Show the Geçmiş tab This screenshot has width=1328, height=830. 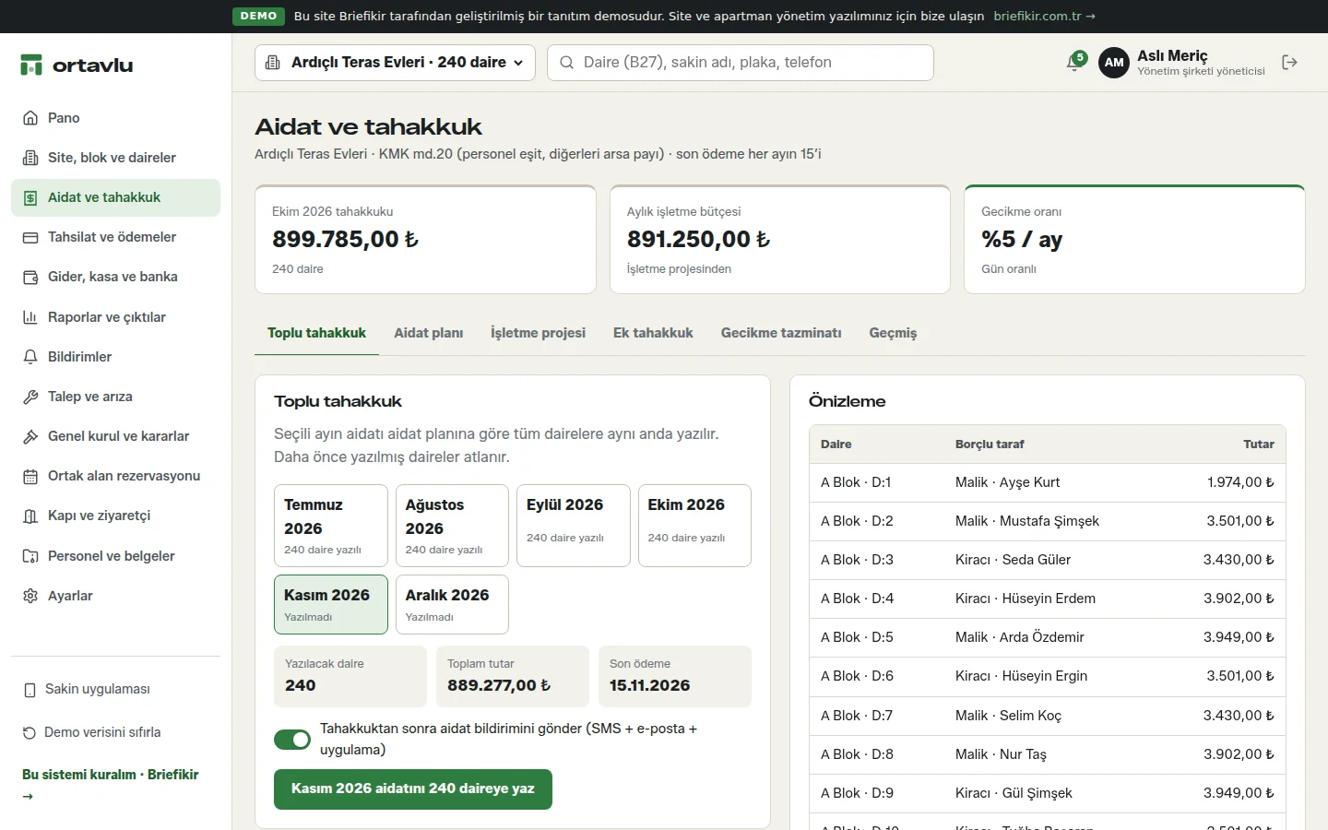[893, 333]
